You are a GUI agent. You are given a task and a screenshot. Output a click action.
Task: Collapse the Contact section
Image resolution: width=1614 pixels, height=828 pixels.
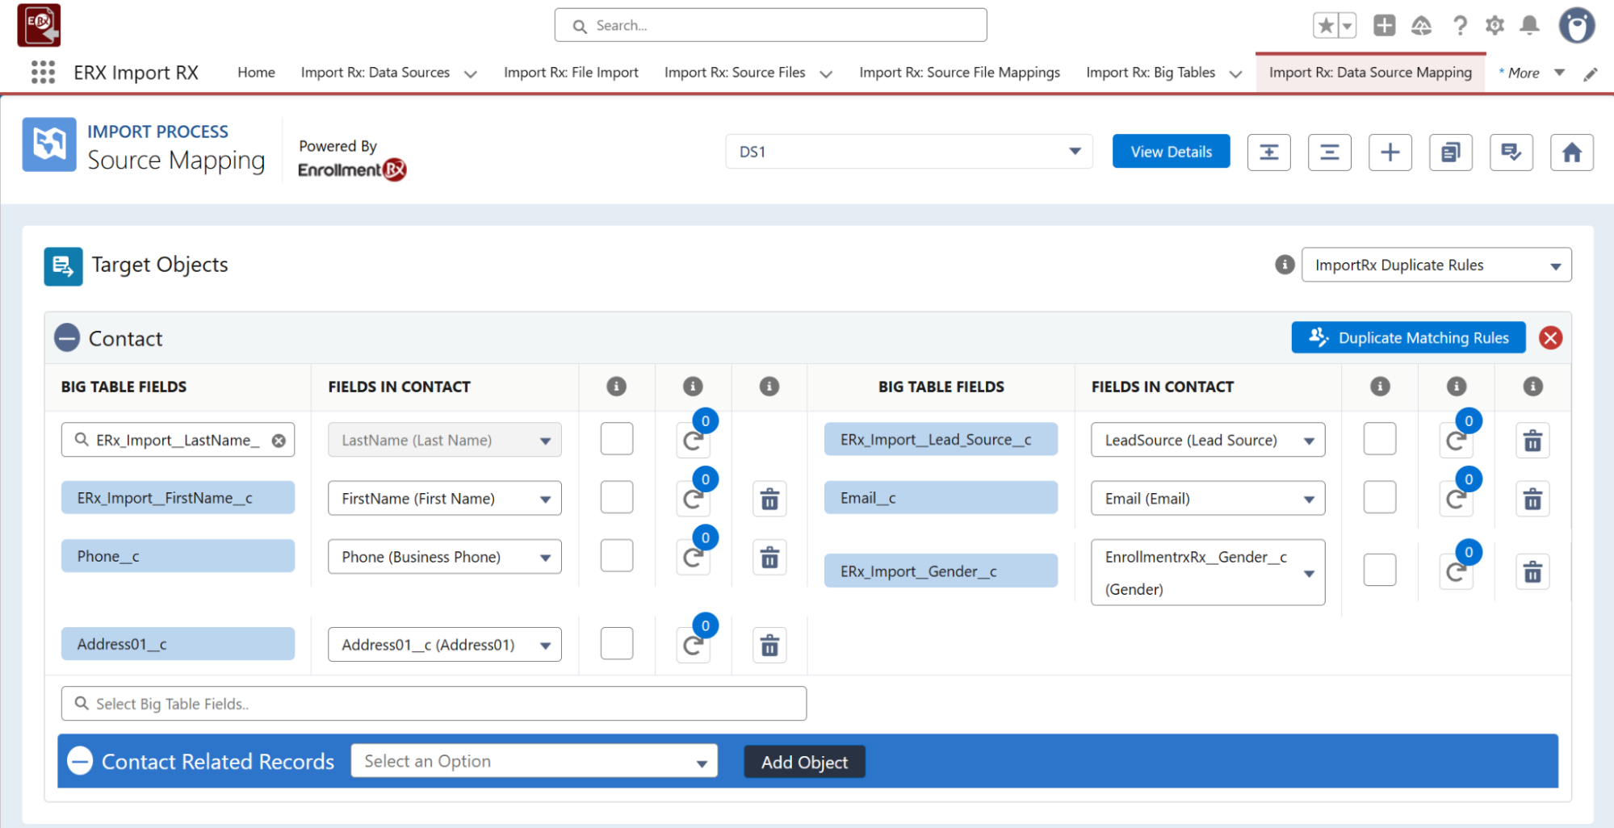pos(67,338)
